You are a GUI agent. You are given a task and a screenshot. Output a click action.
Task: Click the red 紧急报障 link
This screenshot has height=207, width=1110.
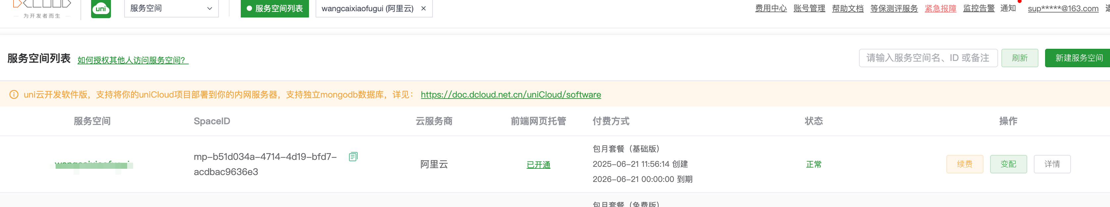click(940, 9)
